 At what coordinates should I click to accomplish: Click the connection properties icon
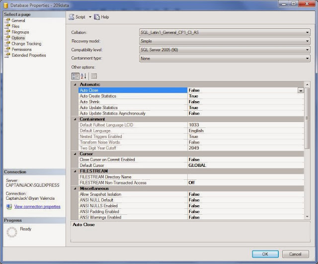[x=9, y=207]
